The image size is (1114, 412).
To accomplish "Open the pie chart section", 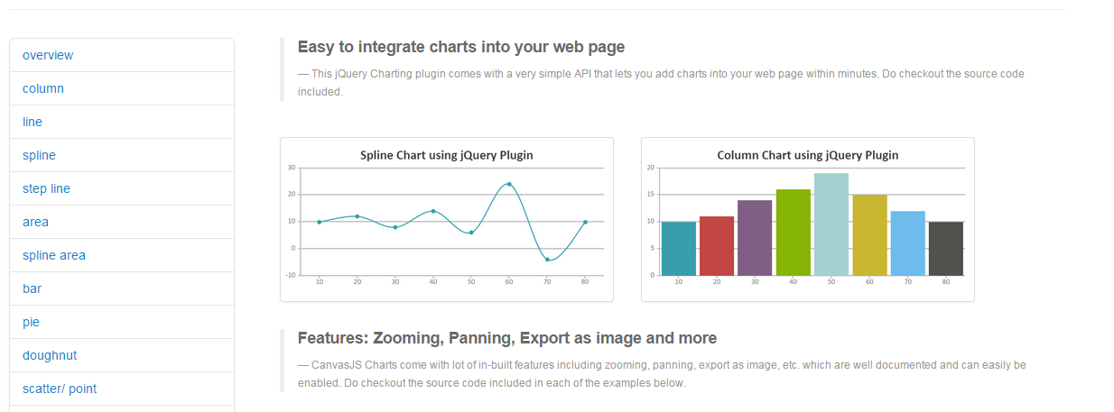I will point(32,322).
